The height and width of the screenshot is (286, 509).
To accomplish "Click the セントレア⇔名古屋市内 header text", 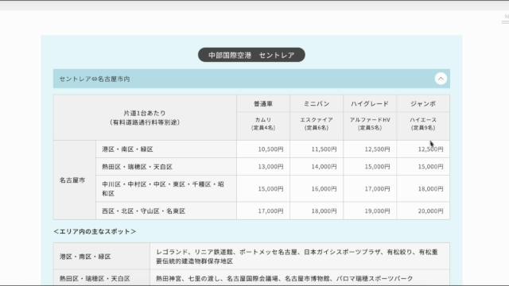I will 95,79.
